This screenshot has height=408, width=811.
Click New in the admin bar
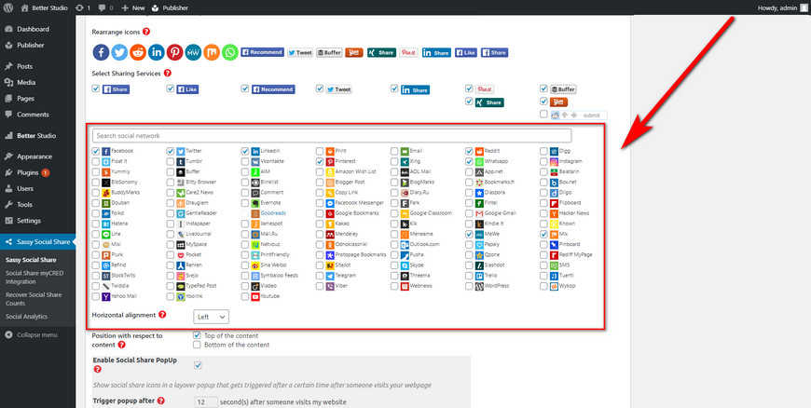(x=133, y=7)
